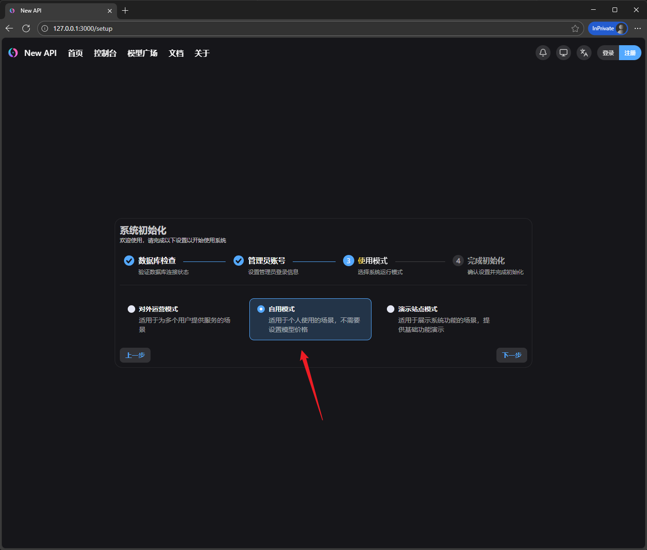Screen dimensions: 647x550
Task: Open browser settings ellipsis menu
Action: 638,28
